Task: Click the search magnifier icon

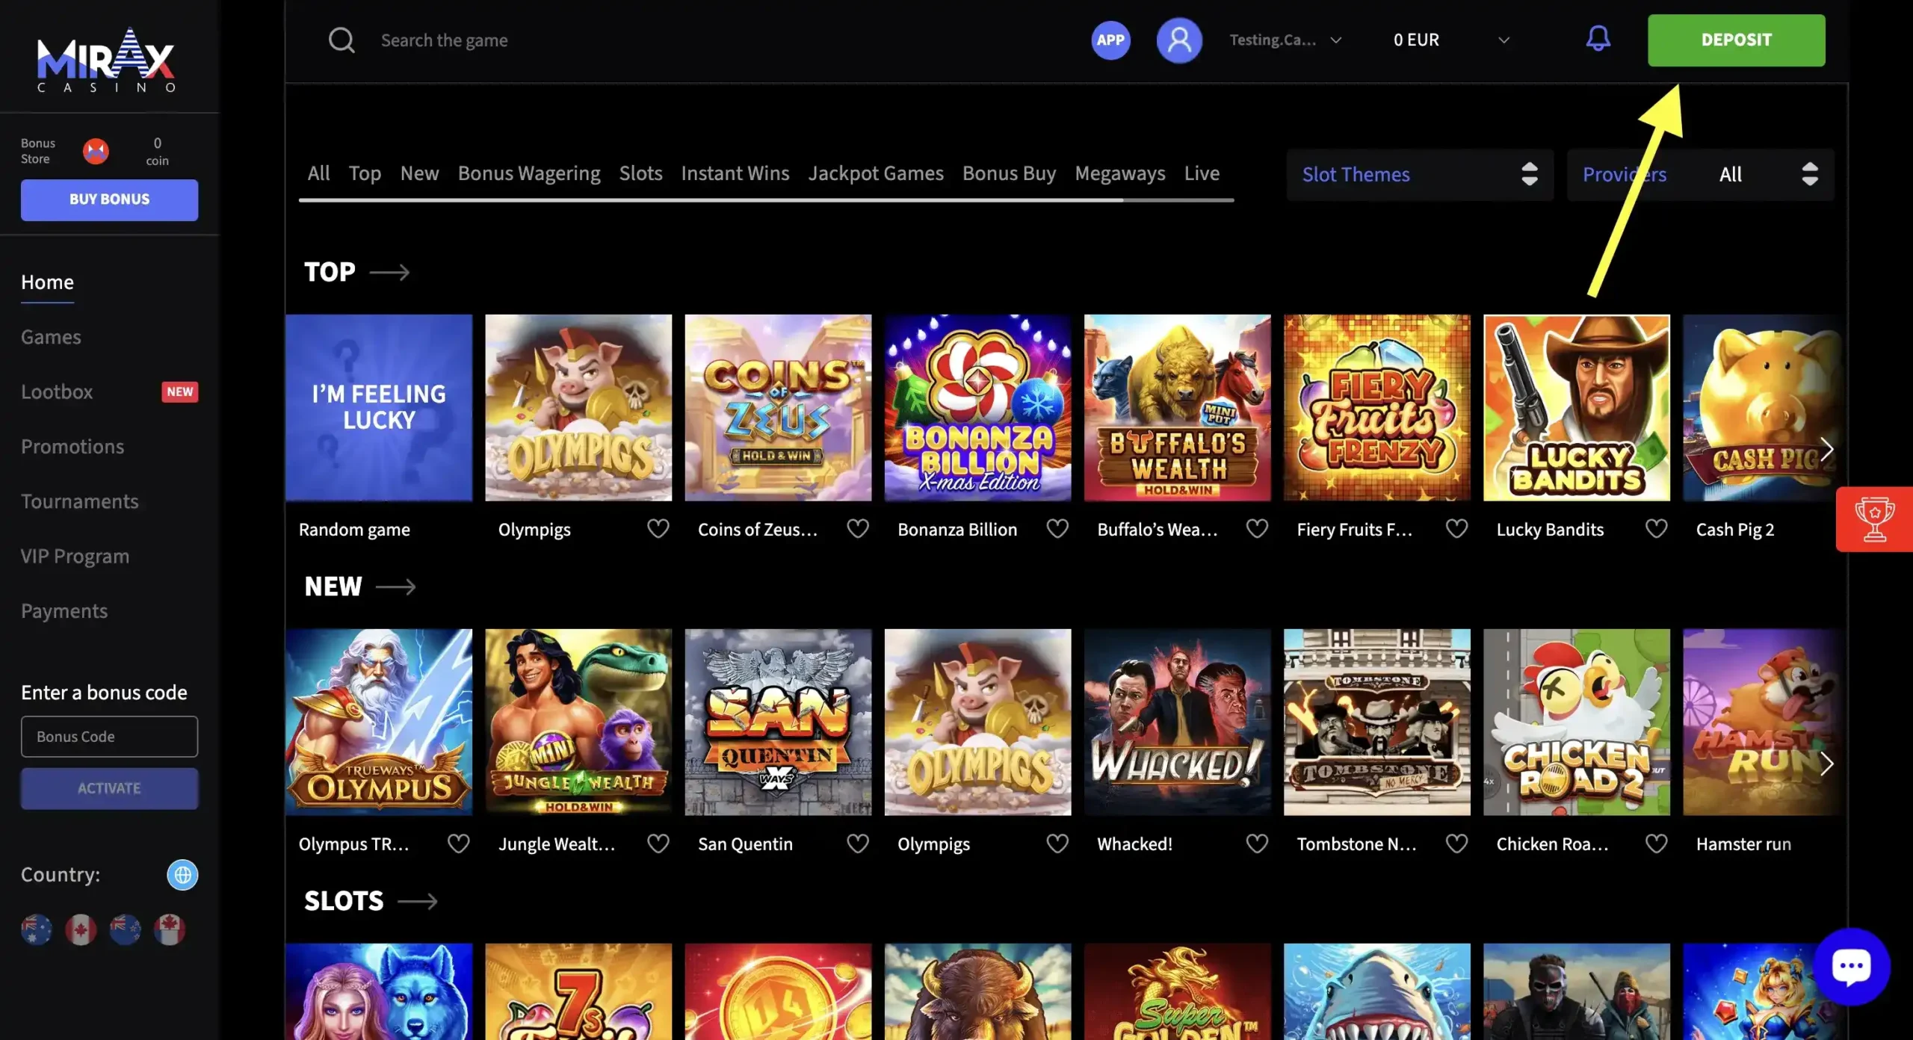Action: pyautogui.click(x=342, y=40)
